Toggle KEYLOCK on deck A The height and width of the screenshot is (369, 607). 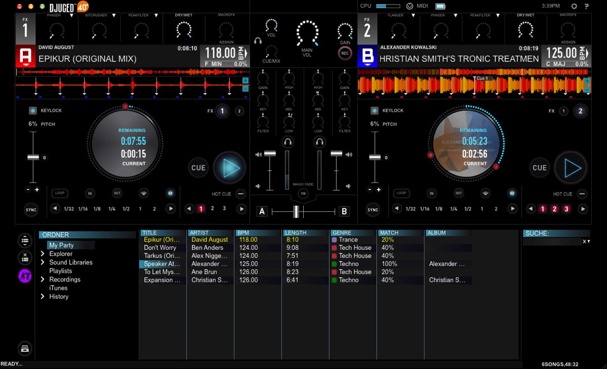pyautogui.click(x=33, y=110)
